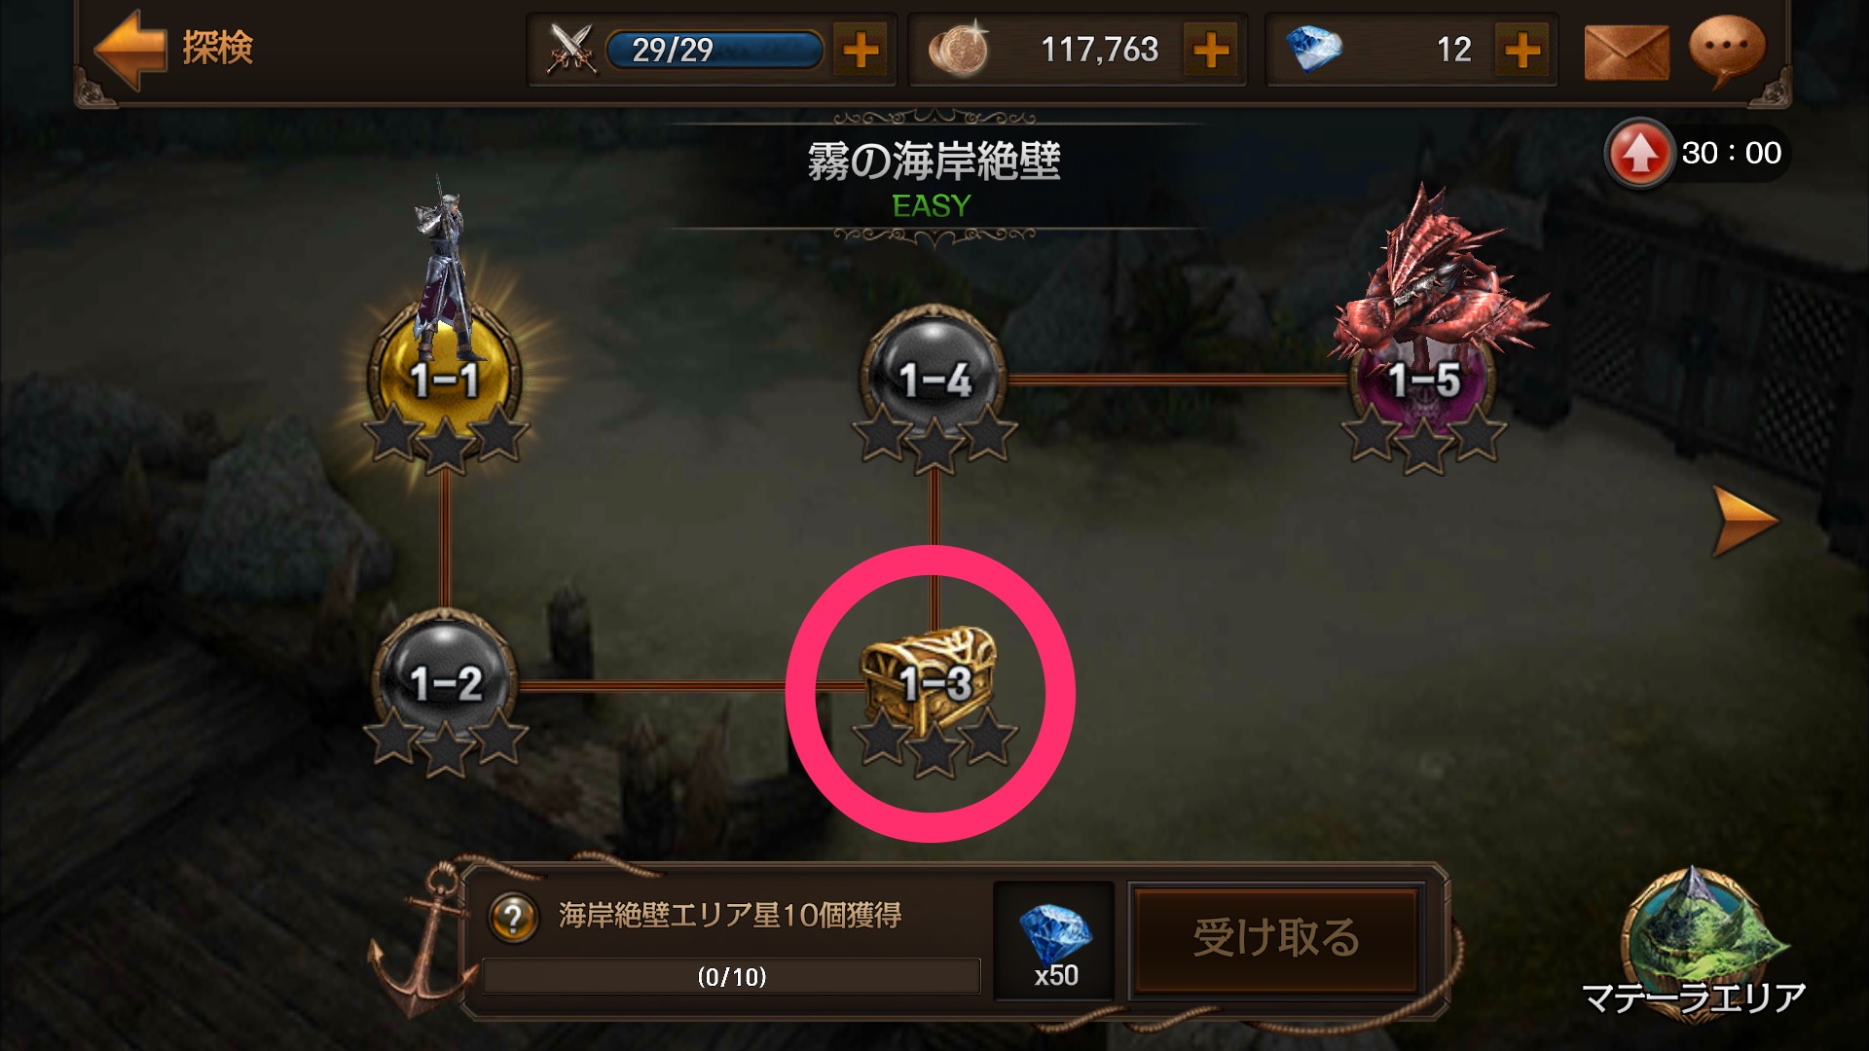Screen dimensions: 1869x1051
Task: Tap the 29/29 stamina gauge
Action: click(x=715, y=50)
